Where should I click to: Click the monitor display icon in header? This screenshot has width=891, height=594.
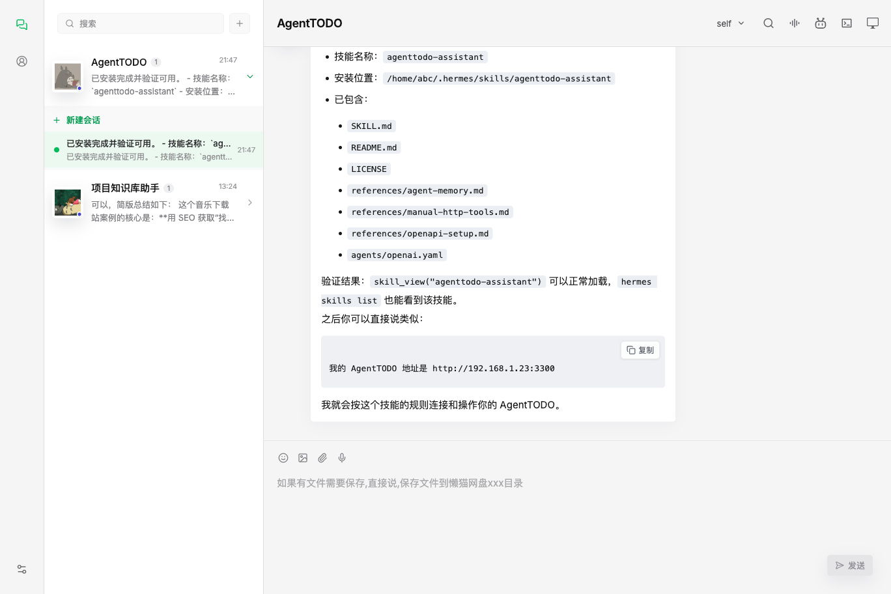click(873, 23)
